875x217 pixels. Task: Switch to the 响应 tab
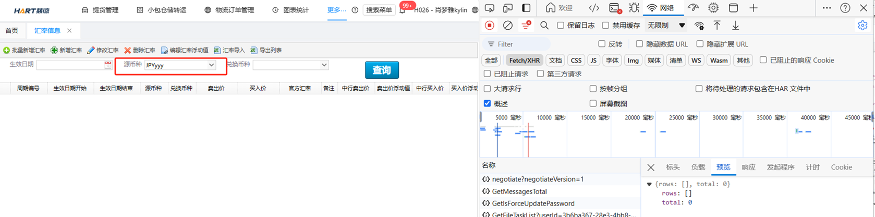tap(748, 167)
